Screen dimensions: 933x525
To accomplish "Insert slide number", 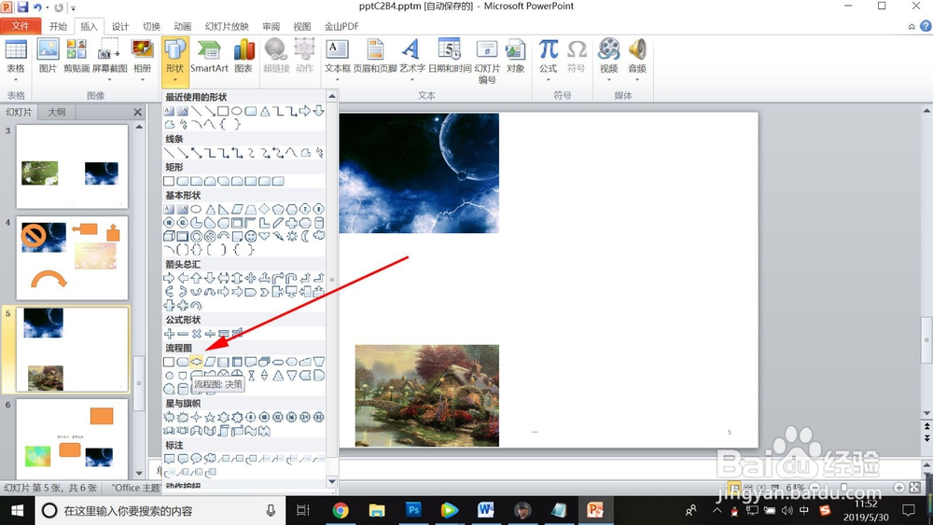I will (487, 61).
